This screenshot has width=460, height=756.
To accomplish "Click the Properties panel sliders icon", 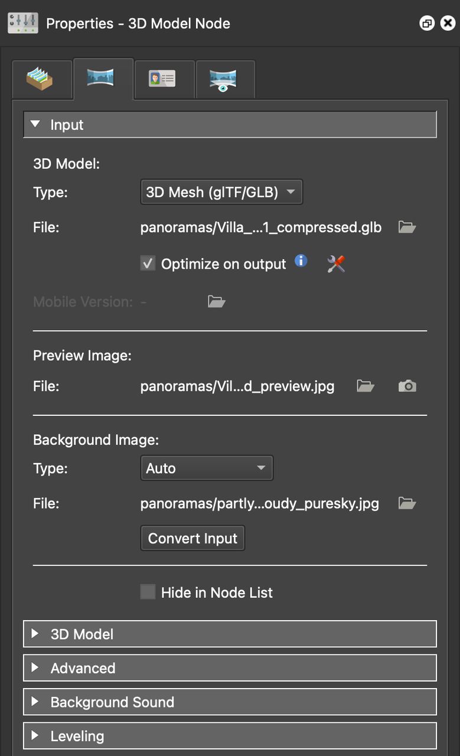I will 23,23.
